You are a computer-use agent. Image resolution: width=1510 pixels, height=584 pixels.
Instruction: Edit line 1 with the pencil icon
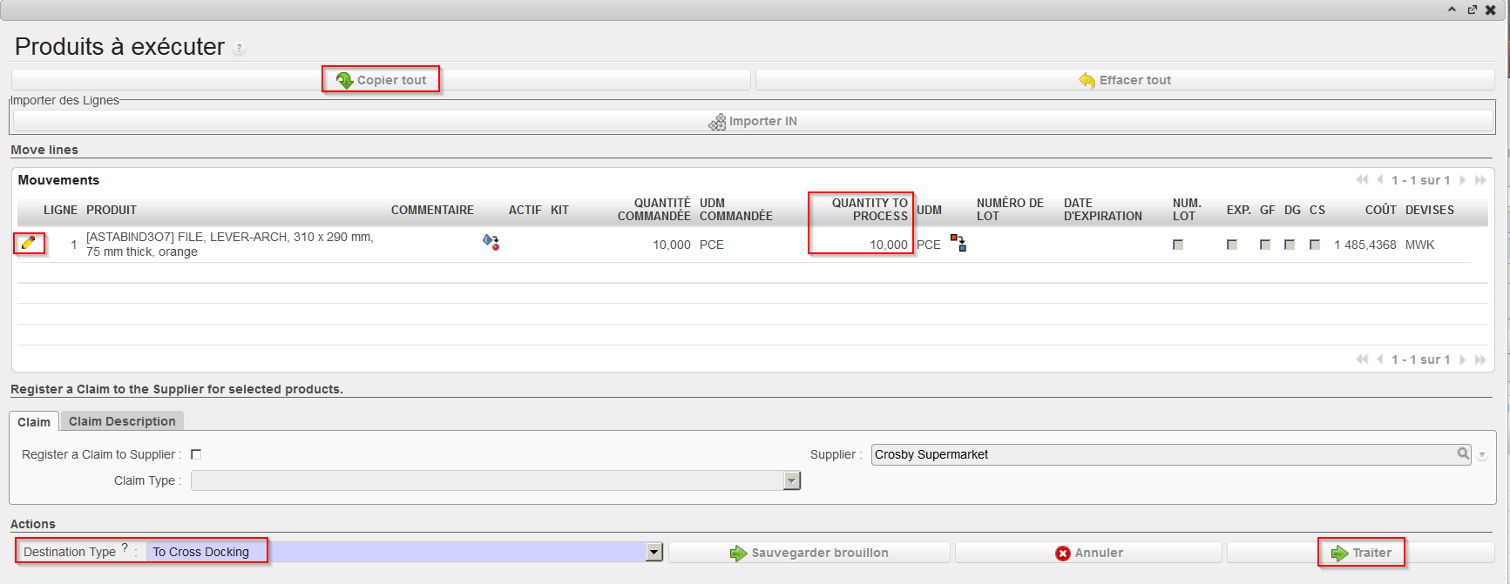[x=28, y=243]
